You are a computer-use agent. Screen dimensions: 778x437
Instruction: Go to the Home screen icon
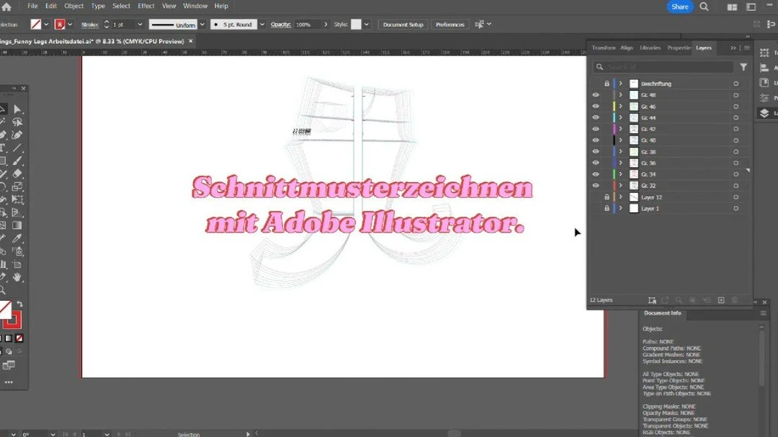[6, 7]
